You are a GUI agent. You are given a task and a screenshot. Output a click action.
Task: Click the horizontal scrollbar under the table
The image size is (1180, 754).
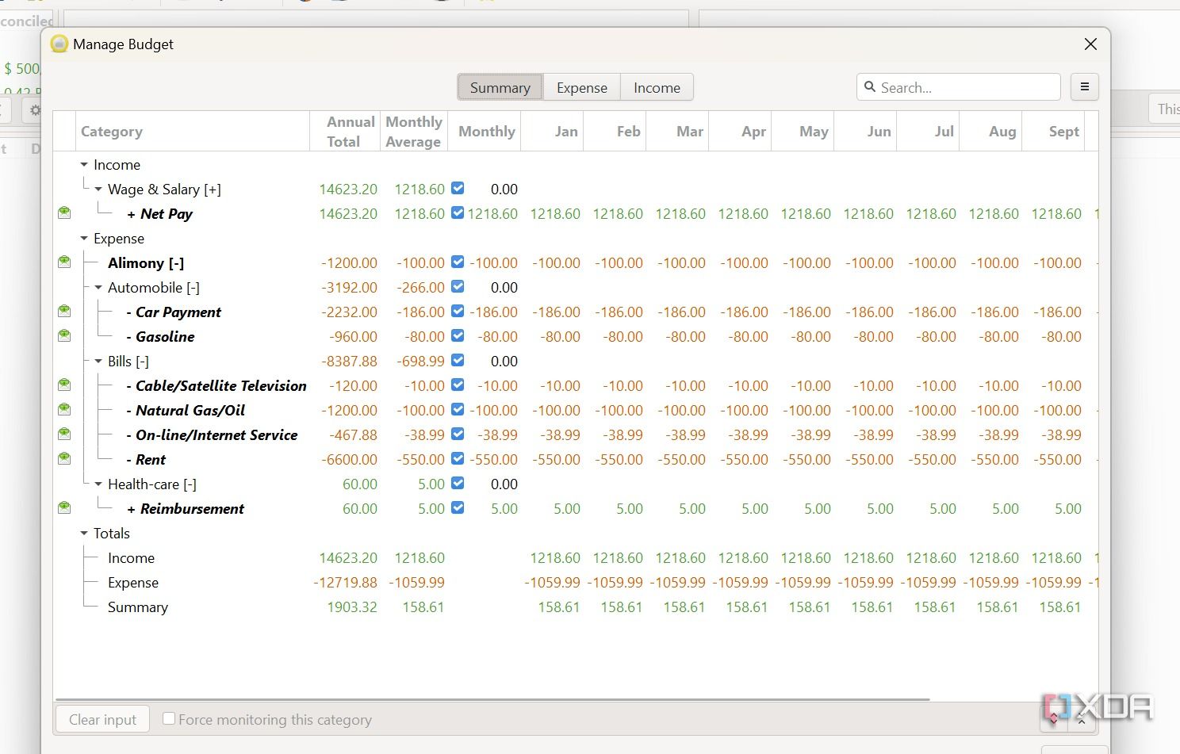click(x=492, y=699)
